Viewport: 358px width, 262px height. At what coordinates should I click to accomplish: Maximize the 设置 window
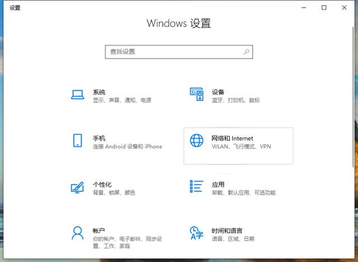pos(324,8)
